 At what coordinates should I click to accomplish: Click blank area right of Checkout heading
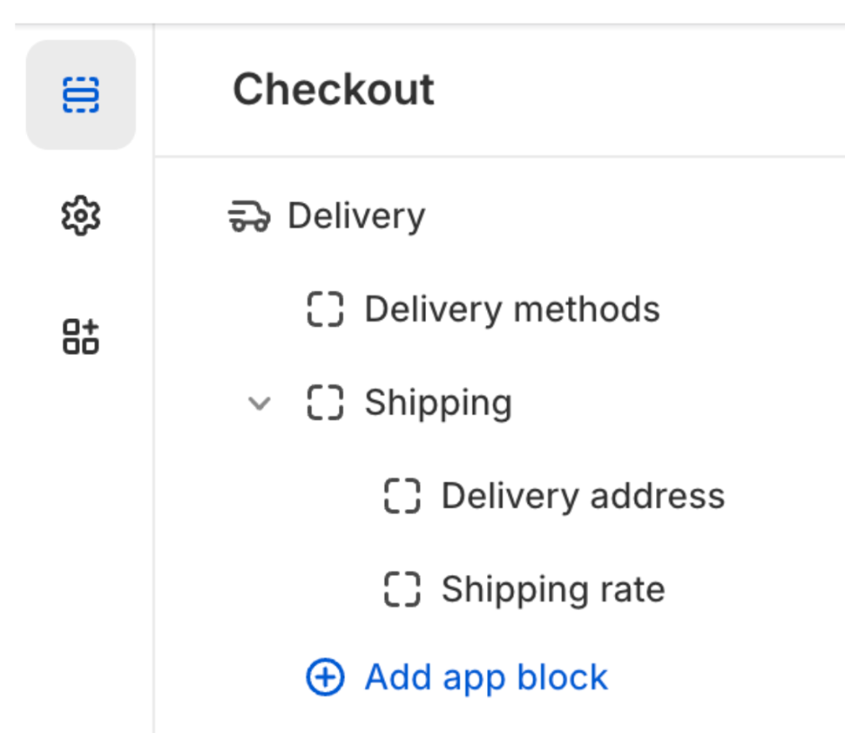pos(647,90)
